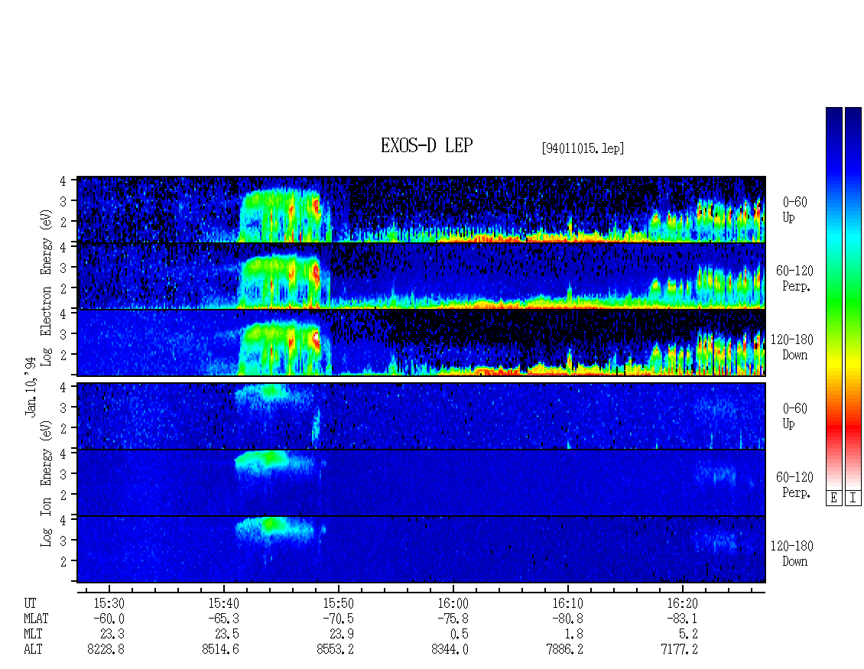Click the ion 60-120 Perp. panel label
Image resolution: width=864 pixels, height=669 pixels.
point(794,485)
